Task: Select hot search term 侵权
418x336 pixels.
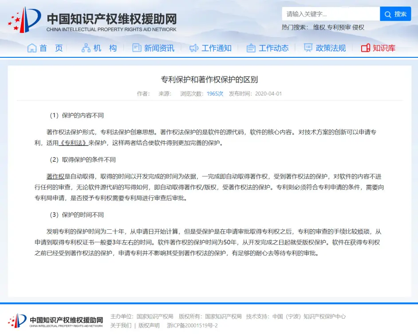Action: click(358, 27)
